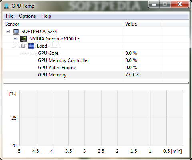The height and width of the screenshot is (160, 192).
Task: Click the GPU Core value 0.0 %
Action: [131, 53]
